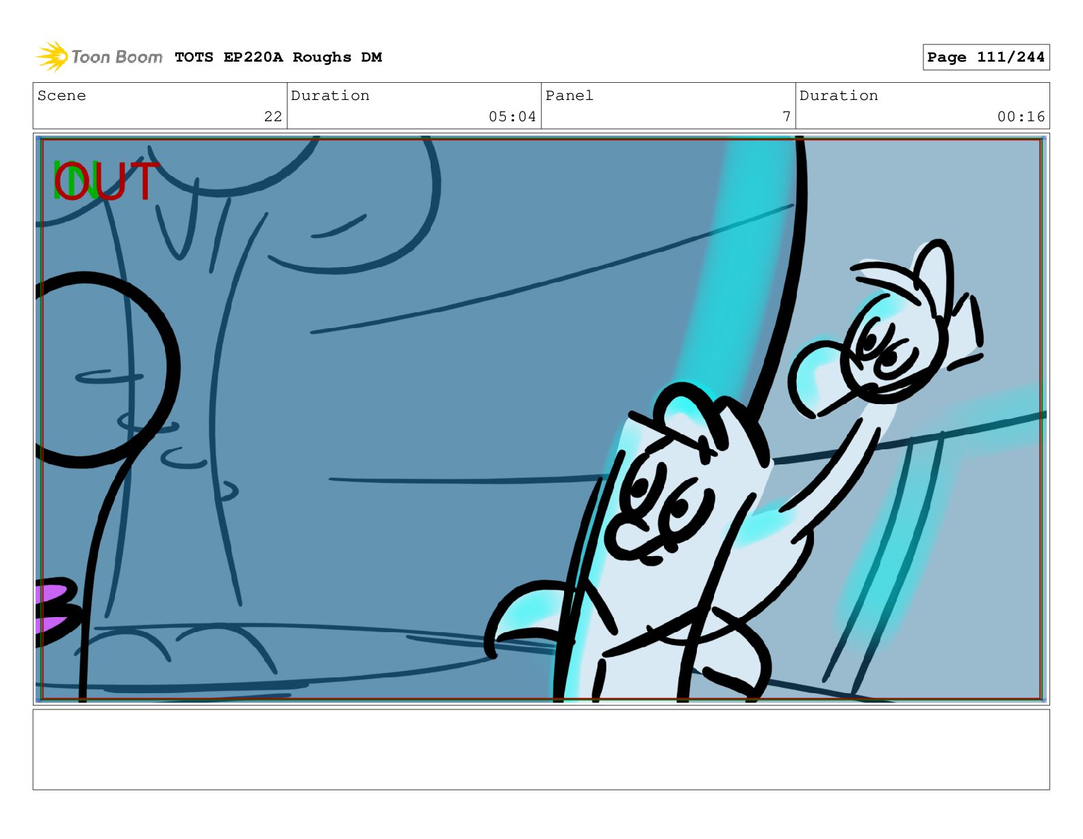Click the Toon Boom logo
Viewport: 1083px width, 839px height.
[99, 57]
